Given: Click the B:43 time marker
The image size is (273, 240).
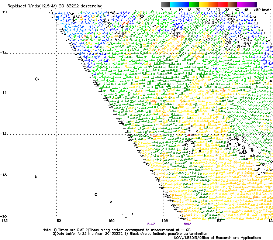Looking at the screenshot, I should pyautogui.click(x=187, y=224).
